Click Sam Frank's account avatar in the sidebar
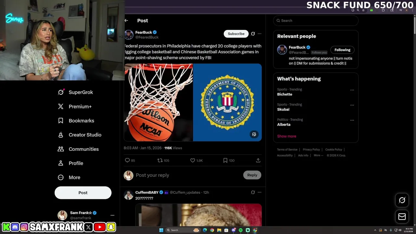 point(62,215)
